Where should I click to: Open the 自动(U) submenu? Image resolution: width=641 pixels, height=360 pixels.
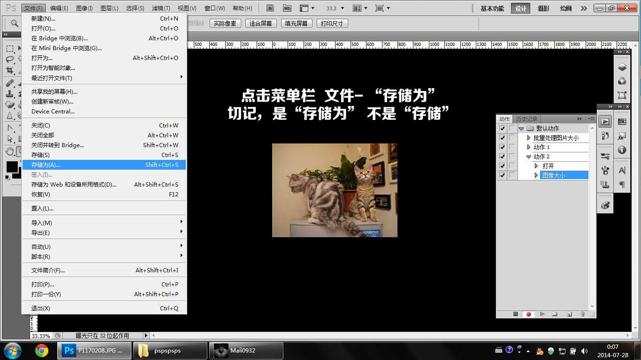(104, 247)
